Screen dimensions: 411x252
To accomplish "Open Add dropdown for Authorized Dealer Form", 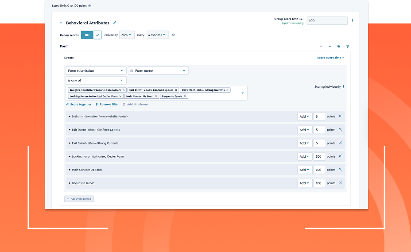I will (305, 156).
